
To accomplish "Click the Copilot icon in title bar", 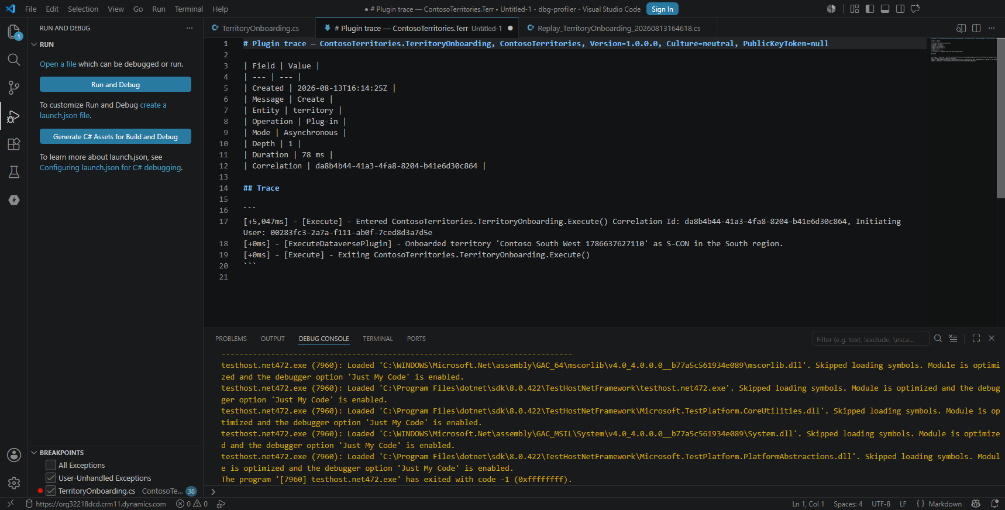I will pos(831,9).
